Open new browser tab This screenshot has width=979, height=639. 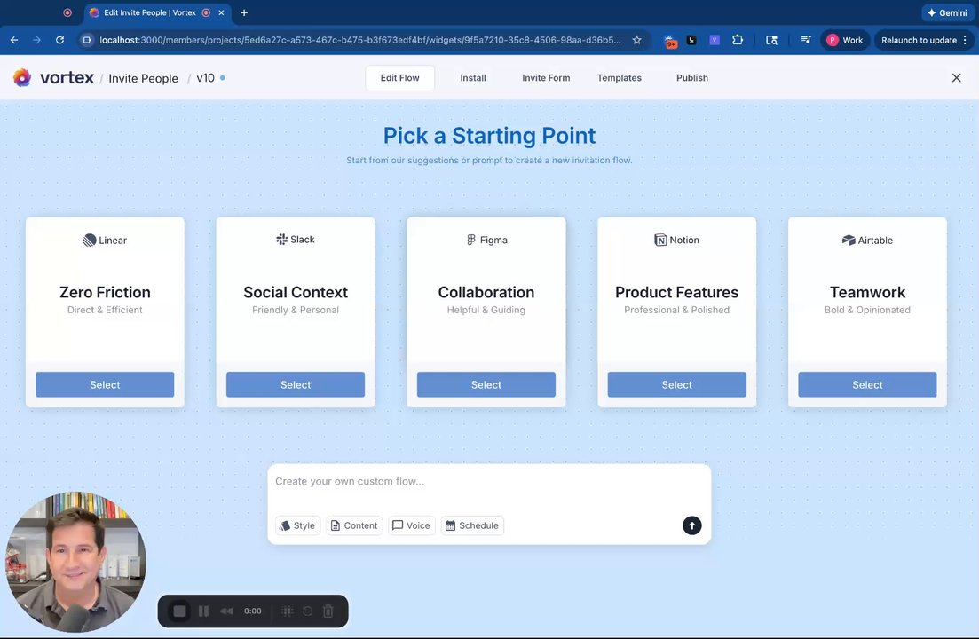tap(244, 12)
